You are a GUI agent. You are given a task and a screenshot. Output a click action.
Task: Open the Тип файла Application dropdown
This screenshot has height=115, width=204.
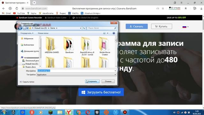pos(76,74)
